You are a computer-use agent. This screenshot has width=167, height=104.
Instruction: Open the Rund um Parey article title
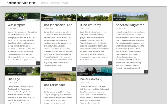click(90, 25)
